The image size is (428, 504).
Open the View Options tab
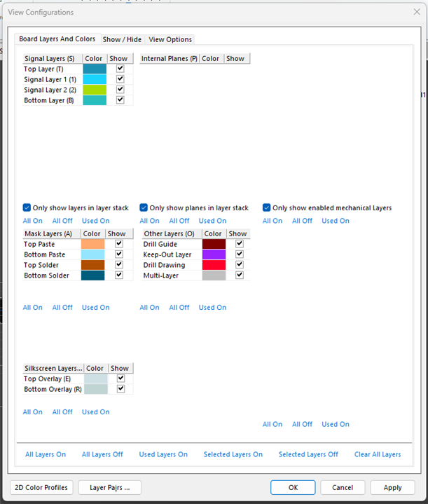pos(170,39)
